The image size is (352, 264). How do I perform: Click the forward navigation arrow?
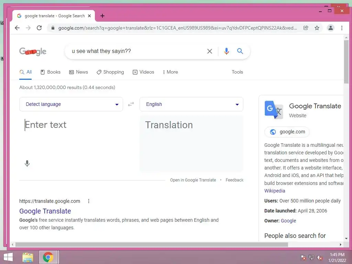pyautogui.click(x=28, y=28)
